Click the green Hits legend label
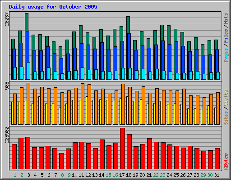 (x=226, y=18)
